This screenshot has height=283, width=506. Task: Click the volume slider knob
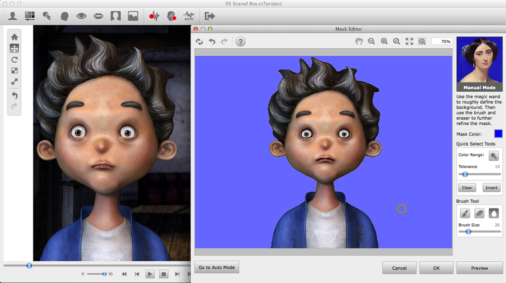pyautogui.click(x=104, y=274)
